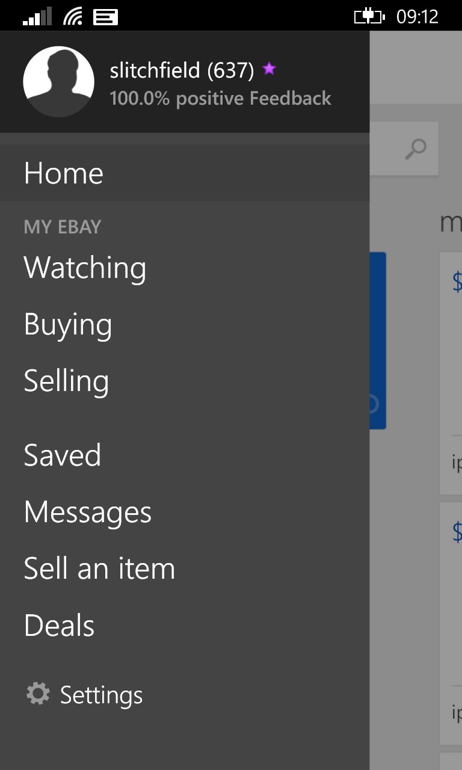
Task: Open the Selling section
Action: (x=66, y=381)
